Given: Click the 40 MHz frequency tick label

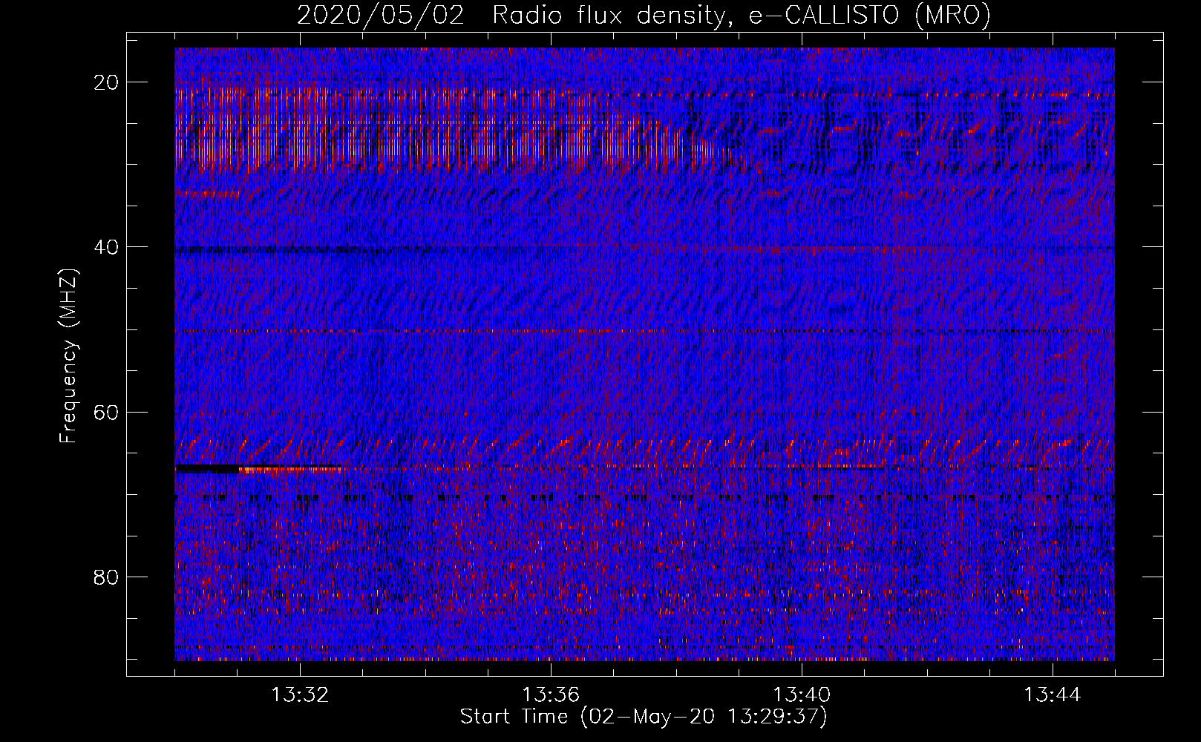Looking at the screenshot, I should [x=106, y=247].
